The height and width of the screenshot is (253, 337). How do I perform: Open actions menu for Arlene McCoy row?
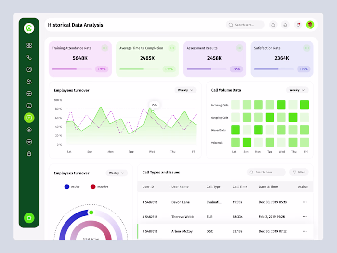(305, 231)
